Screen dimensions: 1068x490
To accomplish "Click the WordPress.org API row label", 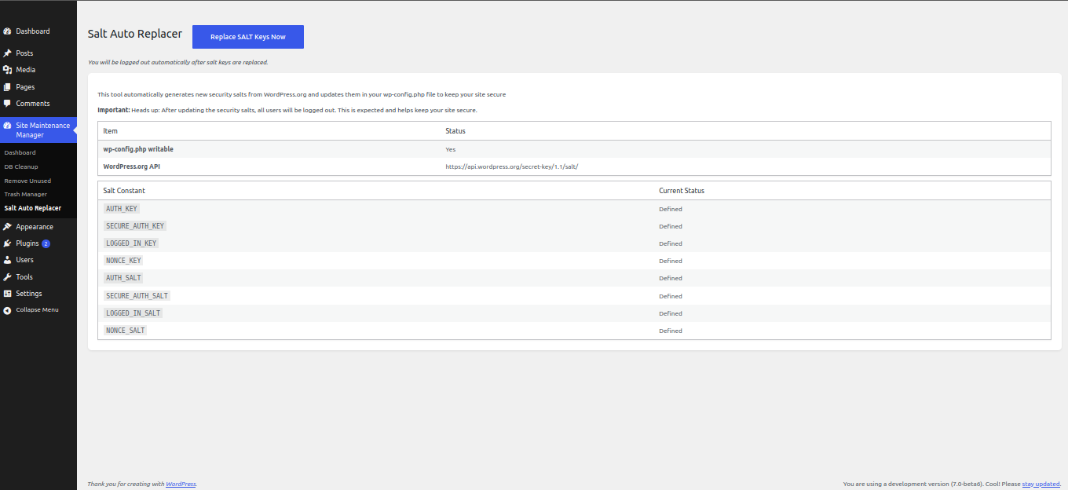I will pyautogui.click(x=132, y=166).
